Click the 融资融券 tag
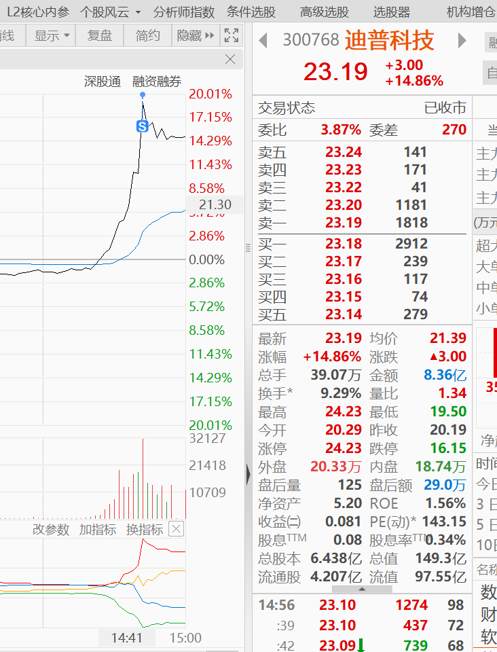This screenshot has width=497, height=652. [157, 81]
